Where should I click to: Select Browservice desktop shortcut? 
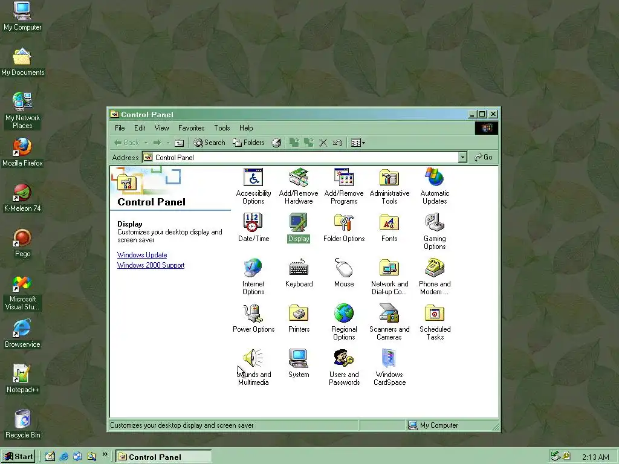click(22, 333)
